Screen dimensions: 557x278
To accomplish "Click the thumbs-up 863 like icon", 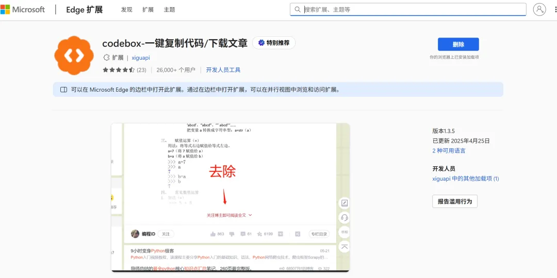I will coord(213,234).
